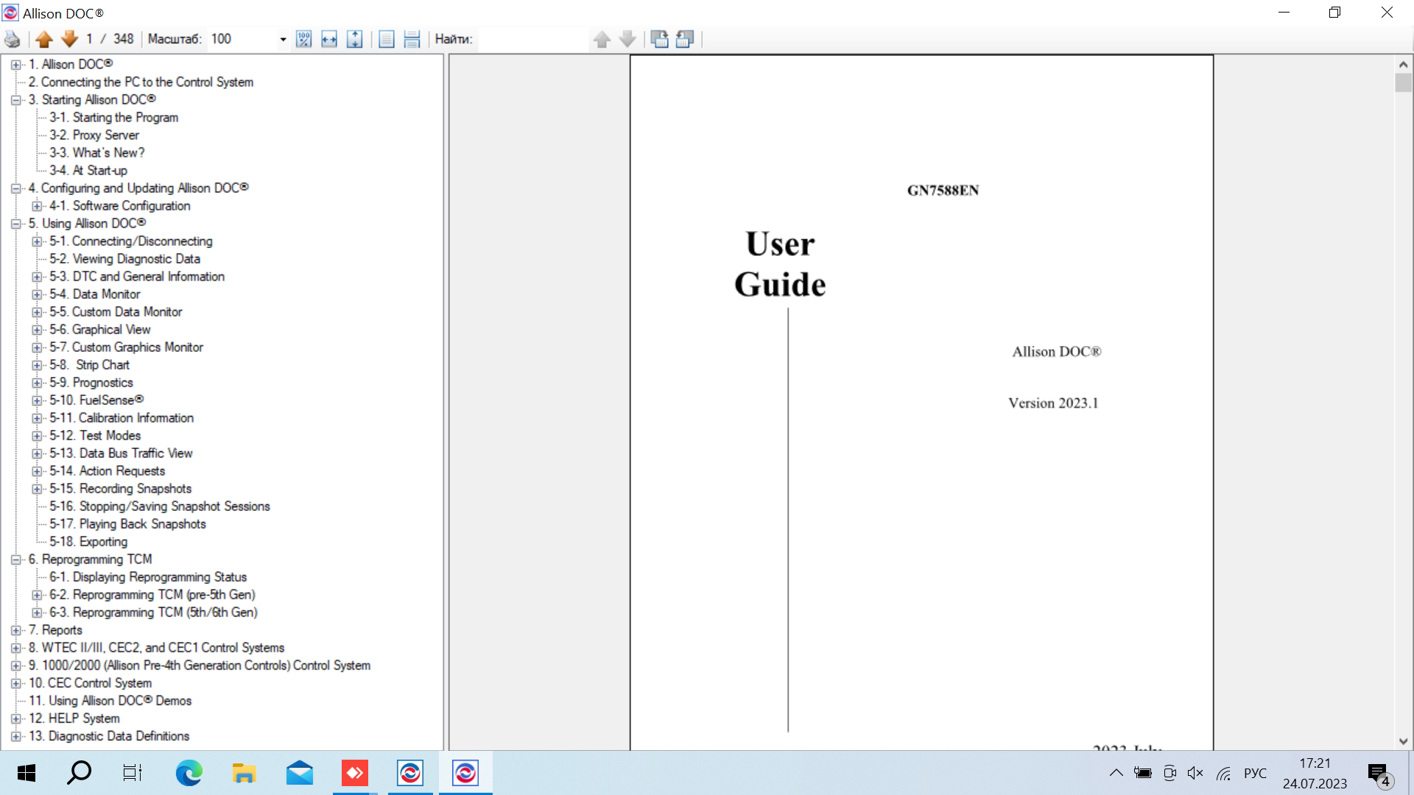Expand the 5-4. Data Monitor node
The image size is (1414, 795).
tap(37, 294)
